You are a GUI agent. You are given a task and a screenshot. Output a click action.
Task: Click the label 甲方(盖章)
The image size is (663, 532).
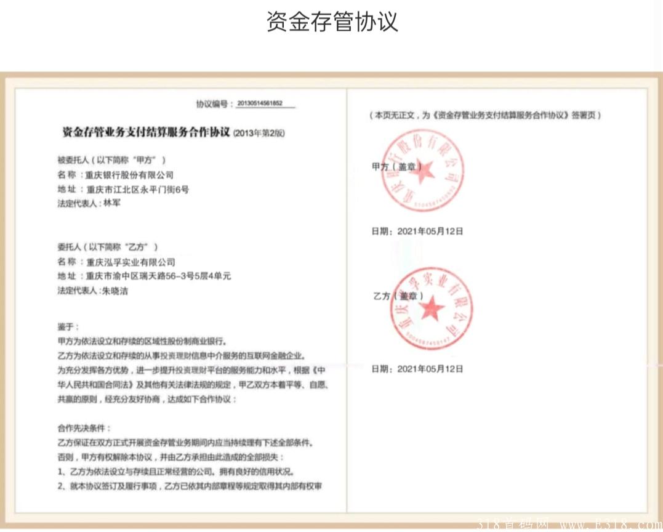click(396, 167)
